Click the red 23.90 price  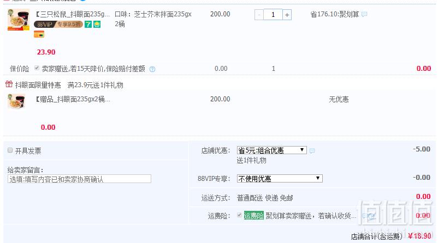click(46, 52)
